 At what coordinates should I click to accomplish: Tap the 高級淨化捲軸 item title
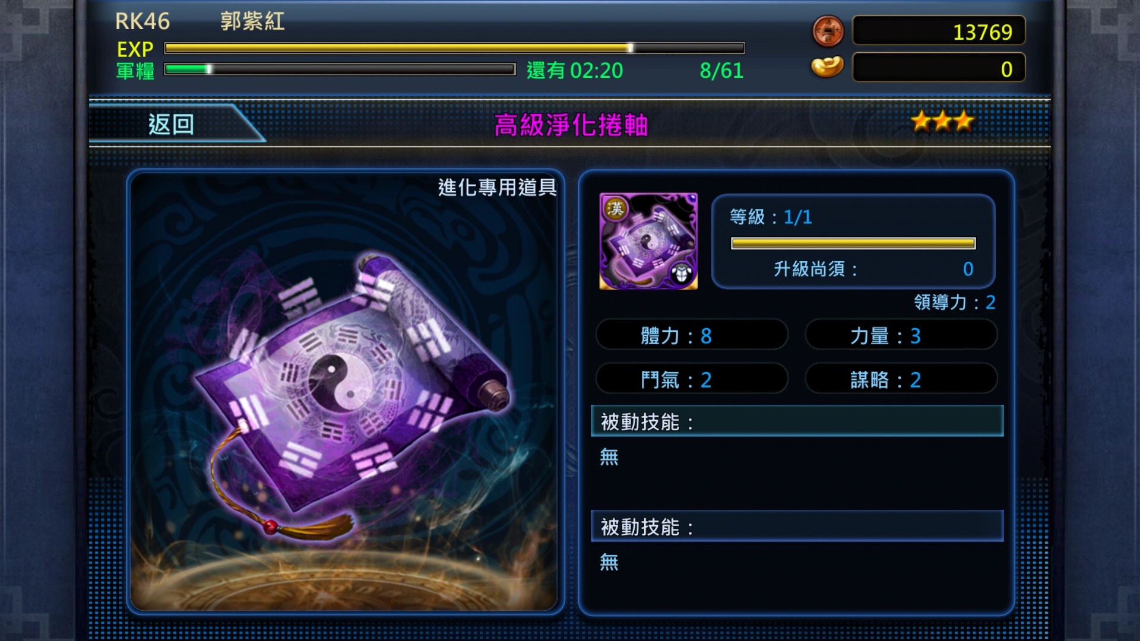tap(571, 125)
